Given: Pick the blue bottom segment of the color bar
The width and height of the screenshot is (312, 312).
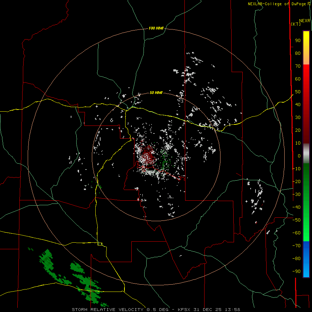Looking at the screenshot, I should (306, 259).
